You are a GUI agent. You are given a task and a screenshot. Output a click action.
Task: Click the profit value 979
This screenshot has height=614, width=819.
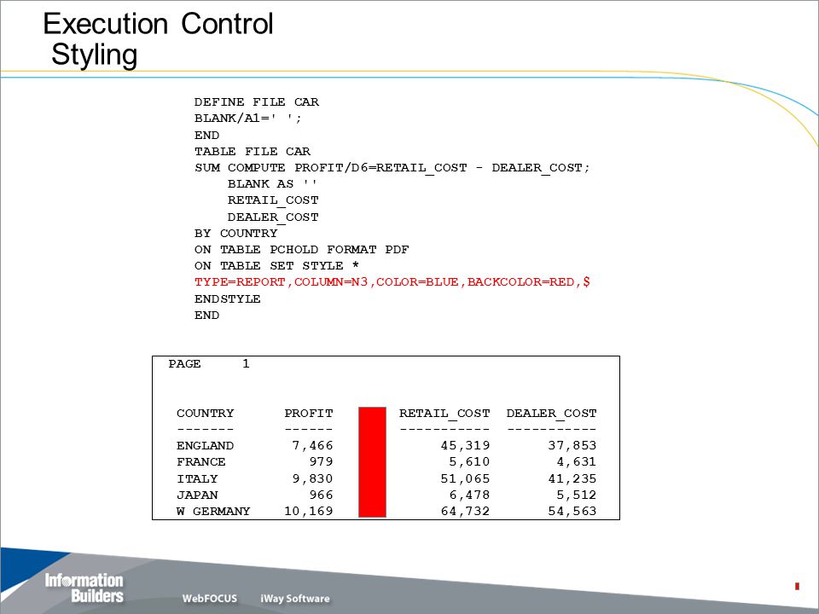pyautogui.click(x=321, y=461)
